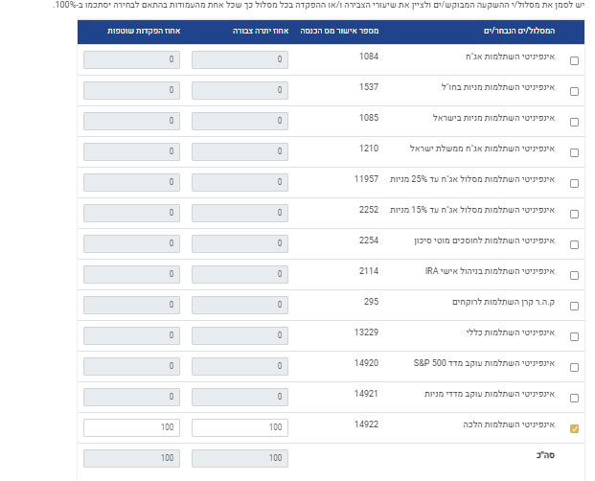Click the אחוז יתרה צבורה field for the IRA track
Screen dimensions: 595x481
[x=240, y=274]
